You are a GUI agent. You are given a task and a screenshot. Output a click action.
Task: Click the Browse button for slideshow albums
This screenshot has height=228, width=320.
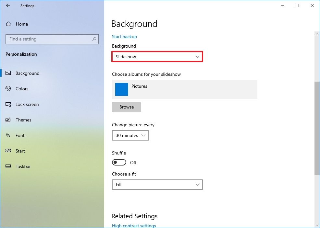126,107
